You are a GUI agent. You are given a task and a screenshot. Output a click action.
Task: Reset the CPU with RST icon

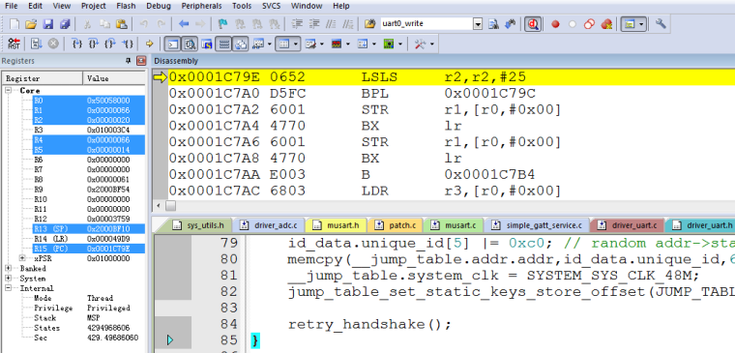pyautogui.click(x=15, y=44)
